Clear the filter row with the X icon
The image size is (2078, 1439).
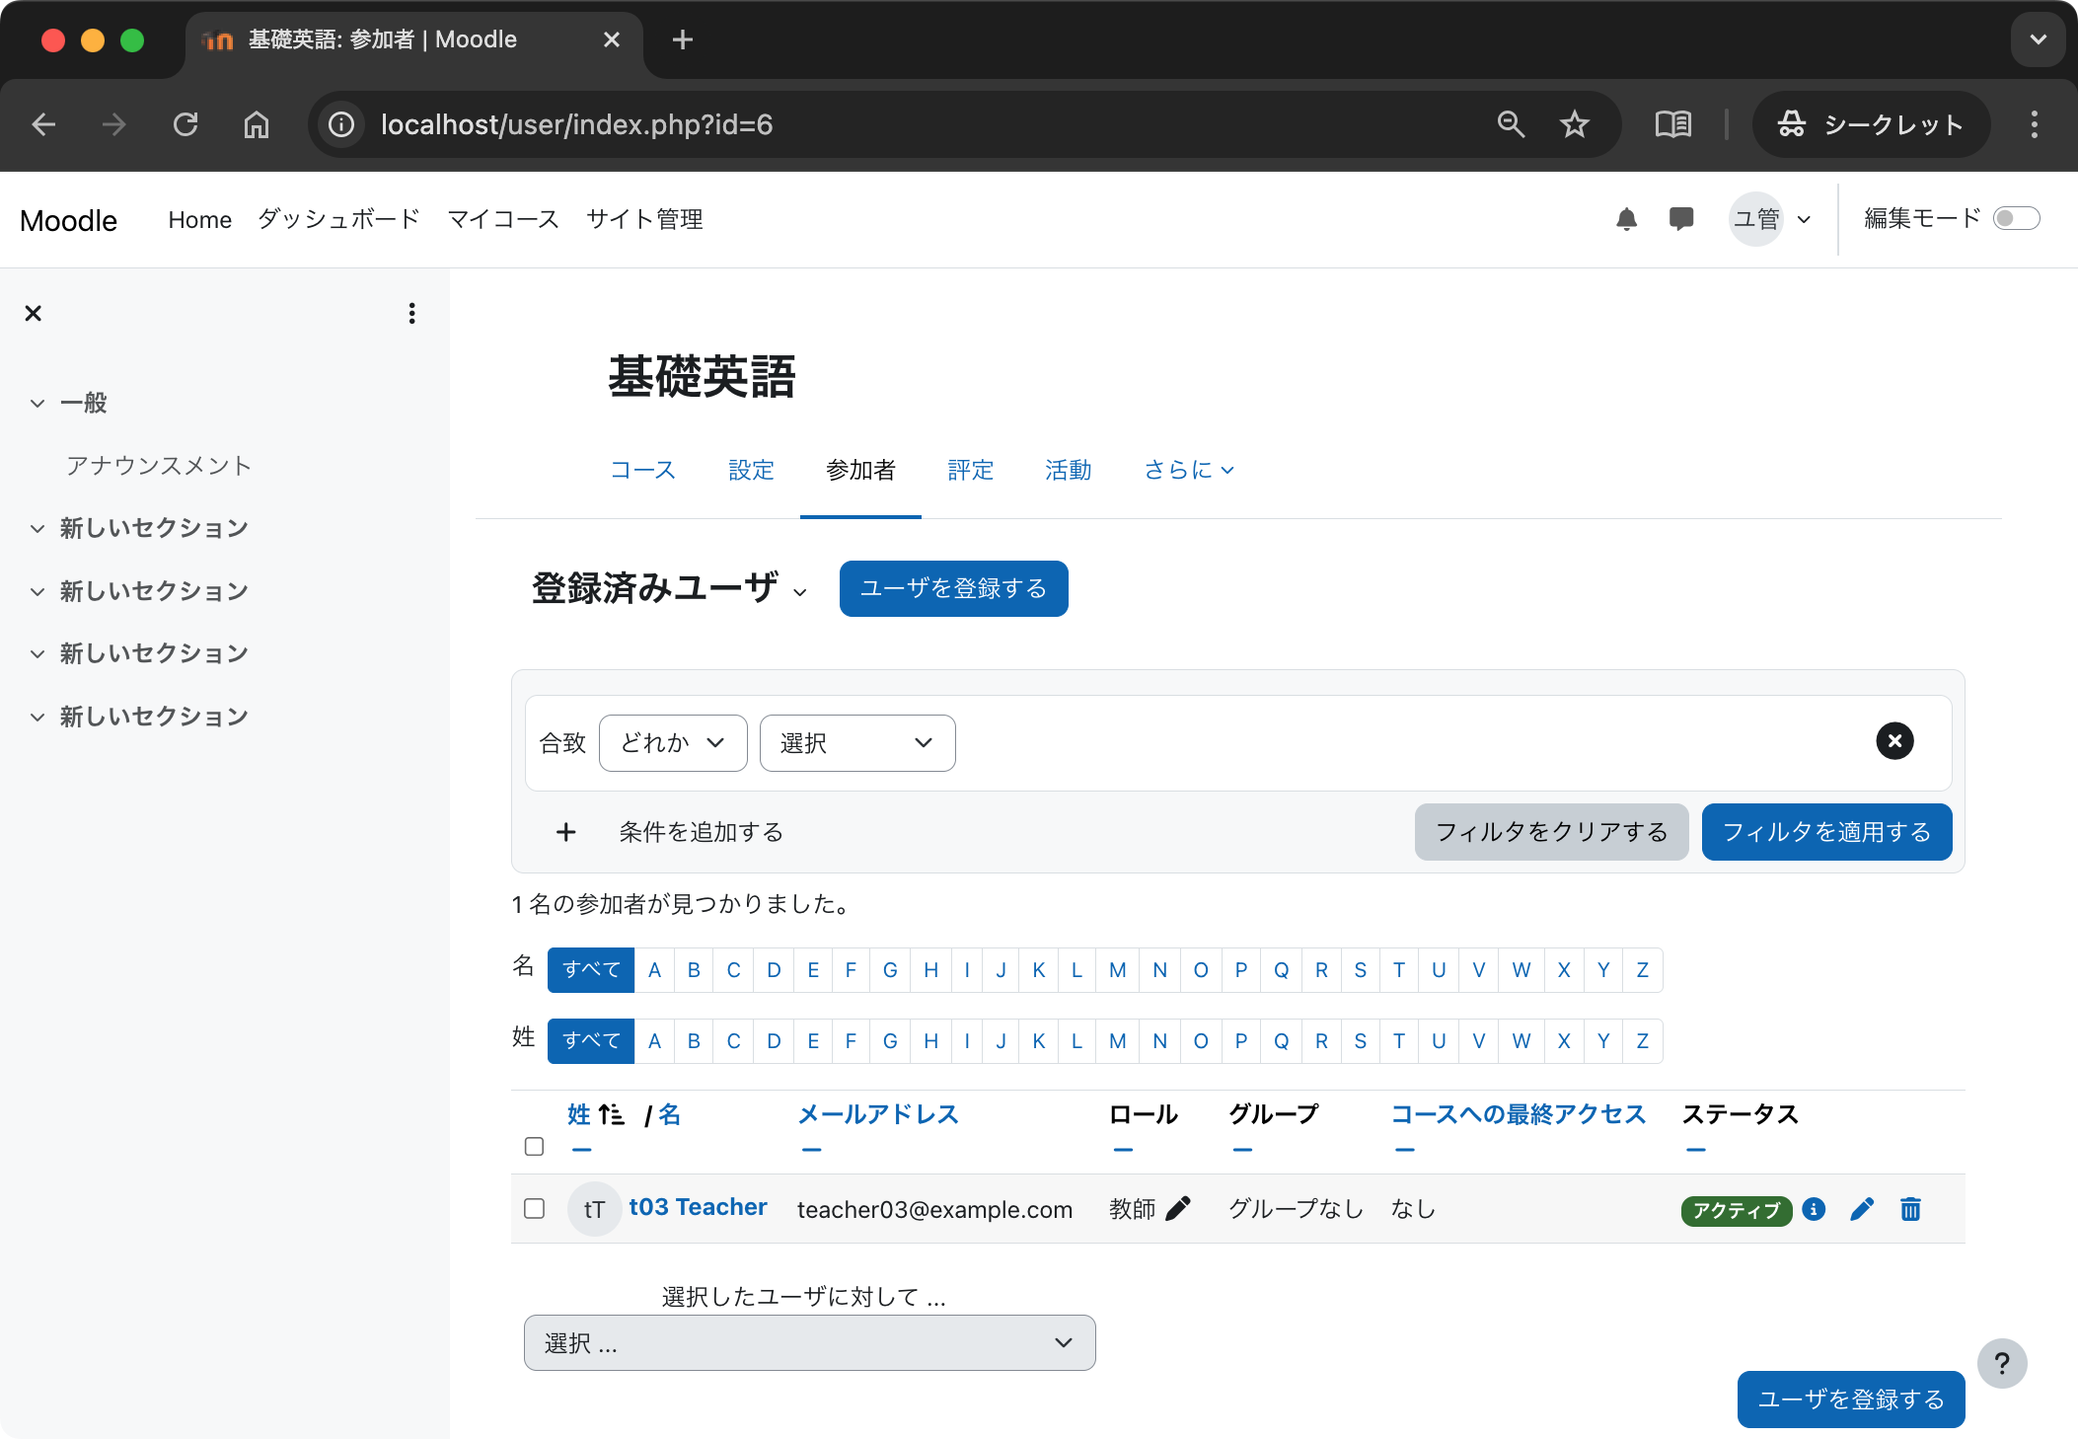[1894, 741]
